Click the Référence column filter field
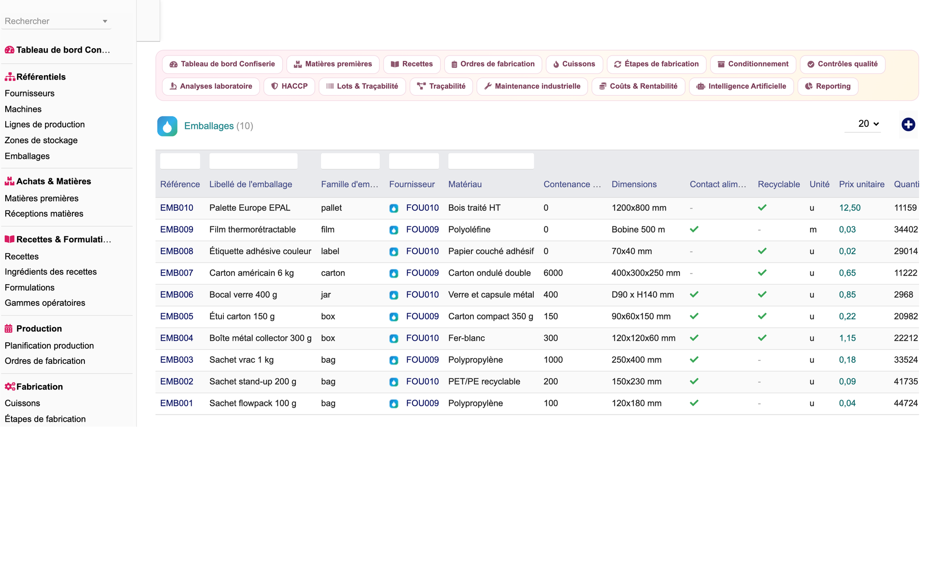Image resolution: width=939 pixels, height=581 pixels. [x=180, y=161]
